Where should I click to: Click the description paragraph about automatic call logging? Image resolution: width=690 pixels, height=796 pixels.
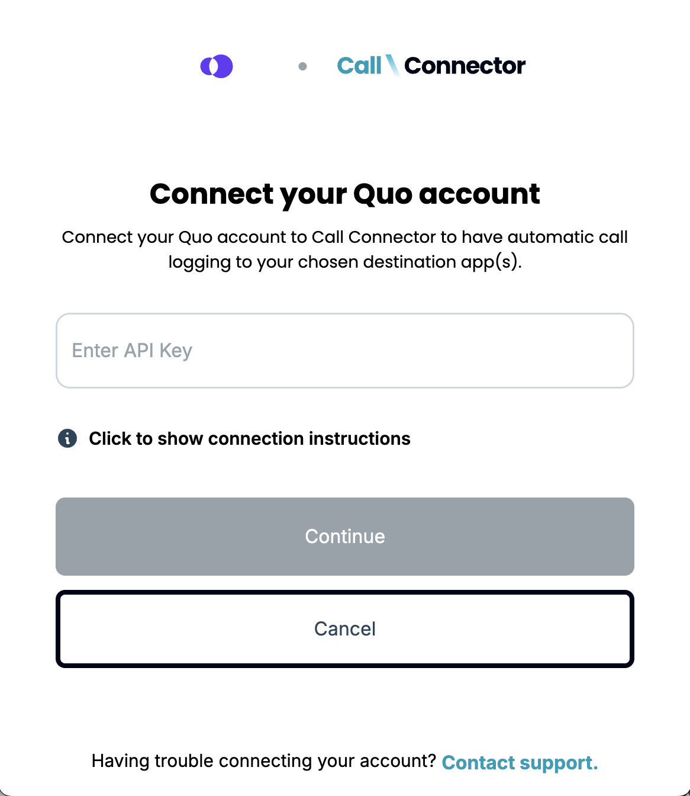[344, 237]
